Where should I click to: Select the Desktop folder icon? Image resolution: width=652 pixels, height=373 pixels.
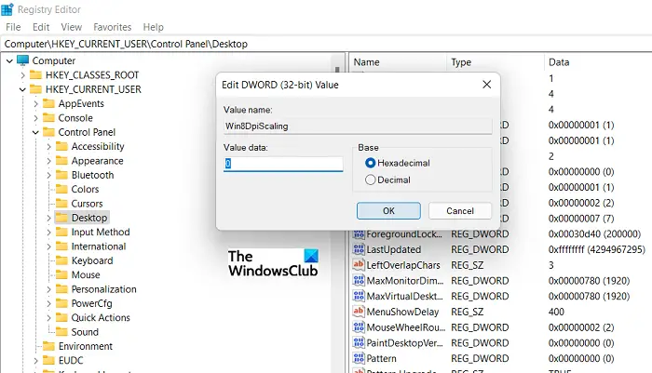61,218
